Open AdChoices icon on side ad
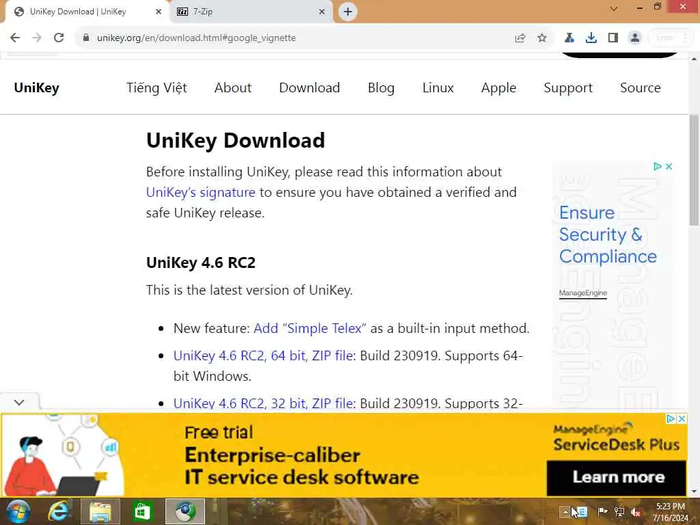This screenshot has width=700, height=525. pyautogui.click(x=657, y=167)
